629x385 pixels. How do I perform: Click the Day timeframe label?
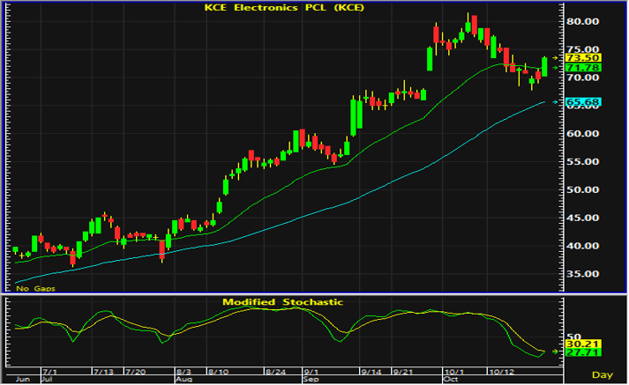603,375
